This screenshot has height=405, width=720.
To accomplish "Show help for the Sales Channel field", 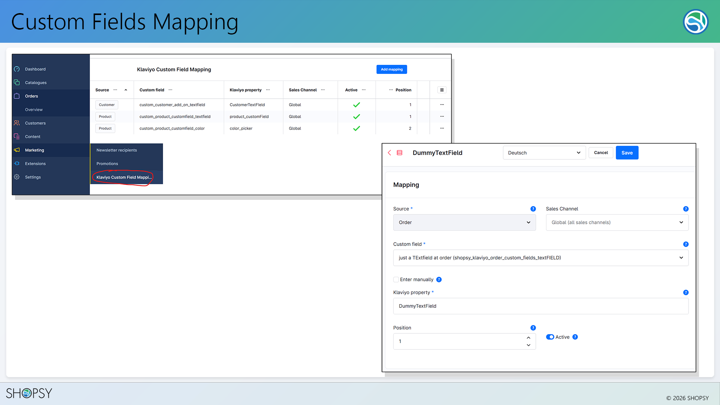I will coord(685,209).
